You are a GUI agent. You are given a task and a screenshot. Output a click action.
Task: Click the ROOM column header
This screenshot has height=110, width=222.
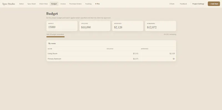point(50,49)
